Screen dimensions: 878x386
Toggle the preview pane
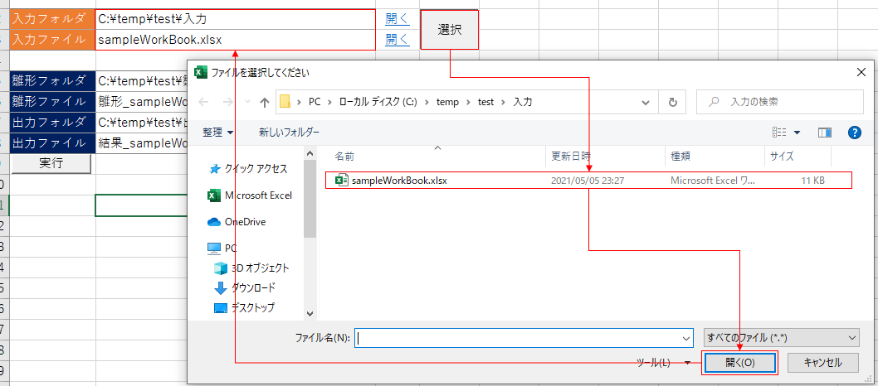pos(824,133)
